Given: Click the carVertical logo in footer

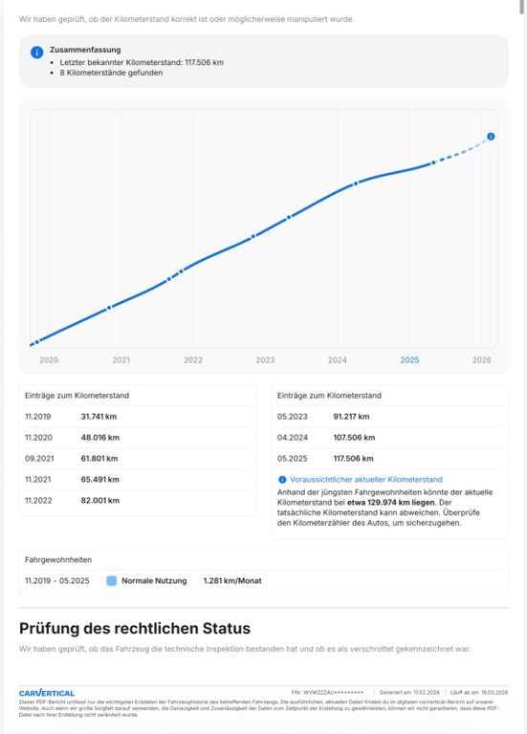Looking at the screenshot, I should click(x=47, y=693).
